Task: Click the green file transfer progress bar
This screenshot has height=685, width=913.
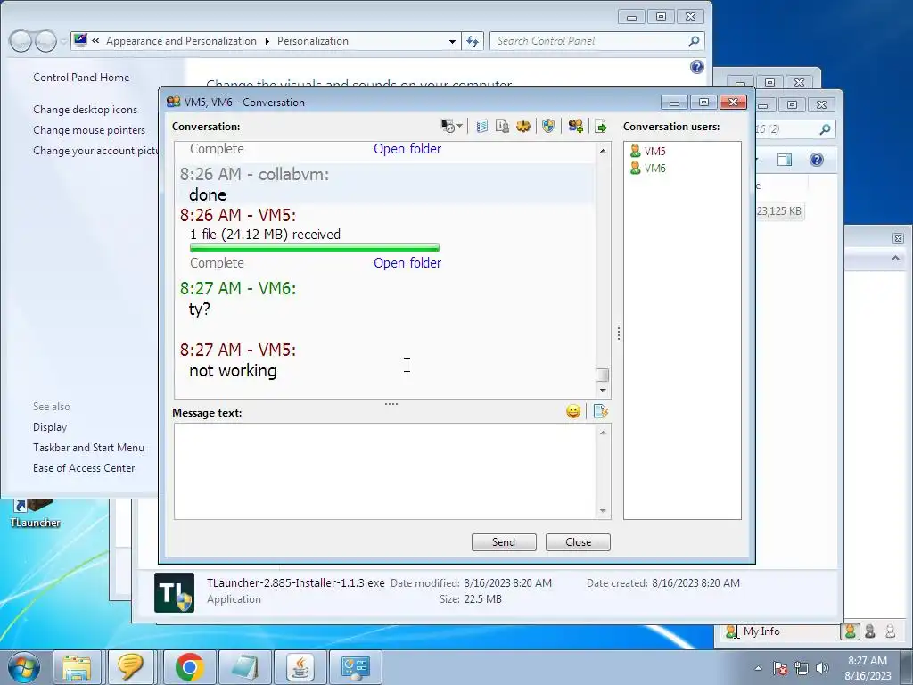Action: tap(315, 248)
